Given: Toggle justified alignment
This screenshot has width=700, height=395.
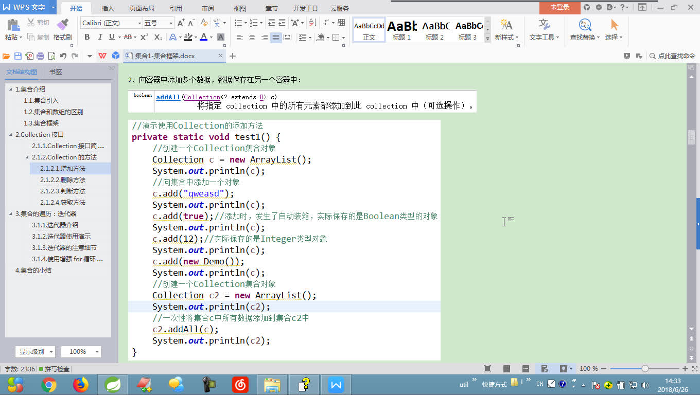Looking at the screenshot, I should coord(276,38).
